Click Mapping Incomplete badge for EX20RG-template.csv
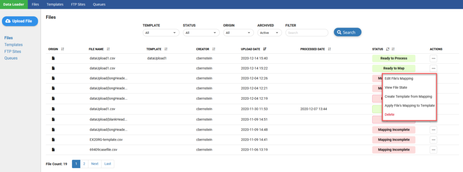 pos(394,139)
